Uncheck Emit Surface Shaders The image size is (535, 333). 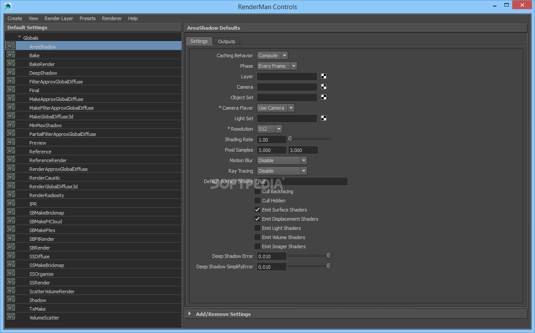coord(258,210)
